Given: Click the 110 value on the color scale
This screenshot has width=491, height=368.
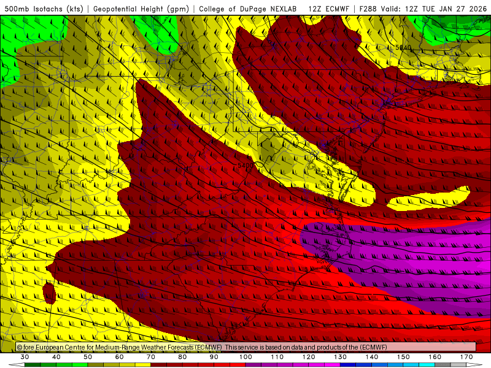Looking at the screenshot, I should click(x=277, y=357).
